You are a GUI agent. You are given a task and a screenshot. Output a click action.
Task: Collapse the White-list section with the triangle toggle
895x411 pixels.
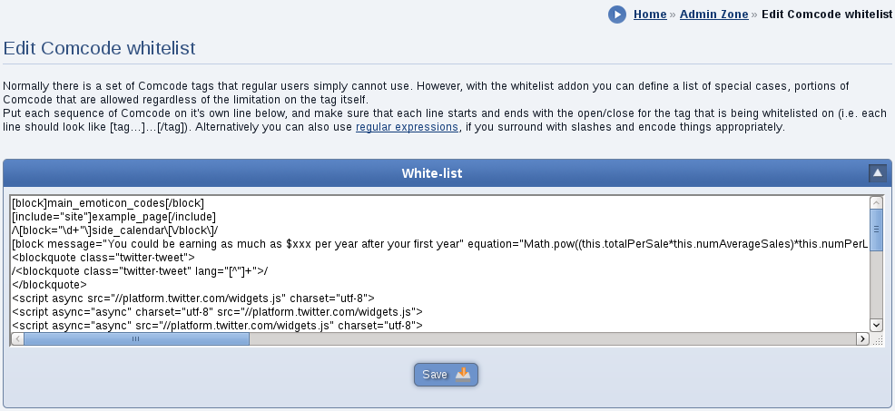(878, 173)
